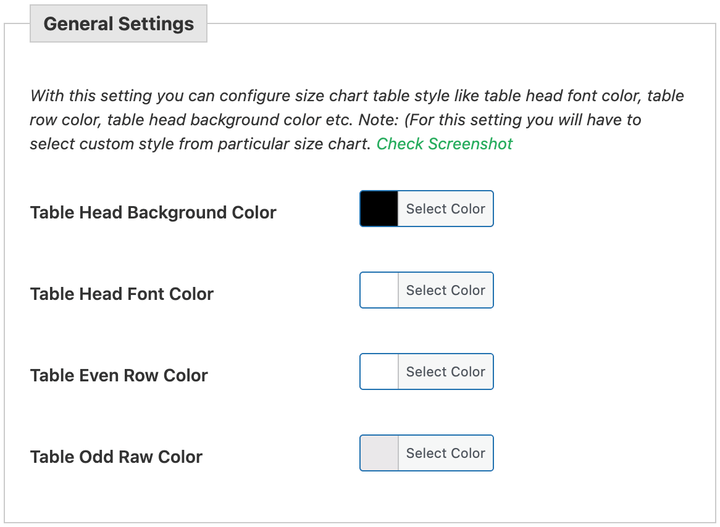This screenshot has height=527, width=720.
Task: Click the Table Head Font Color label
Action: 121,294
